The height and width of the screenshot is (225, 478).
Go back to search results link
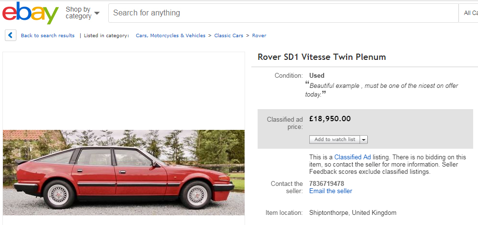pos(47,36)
